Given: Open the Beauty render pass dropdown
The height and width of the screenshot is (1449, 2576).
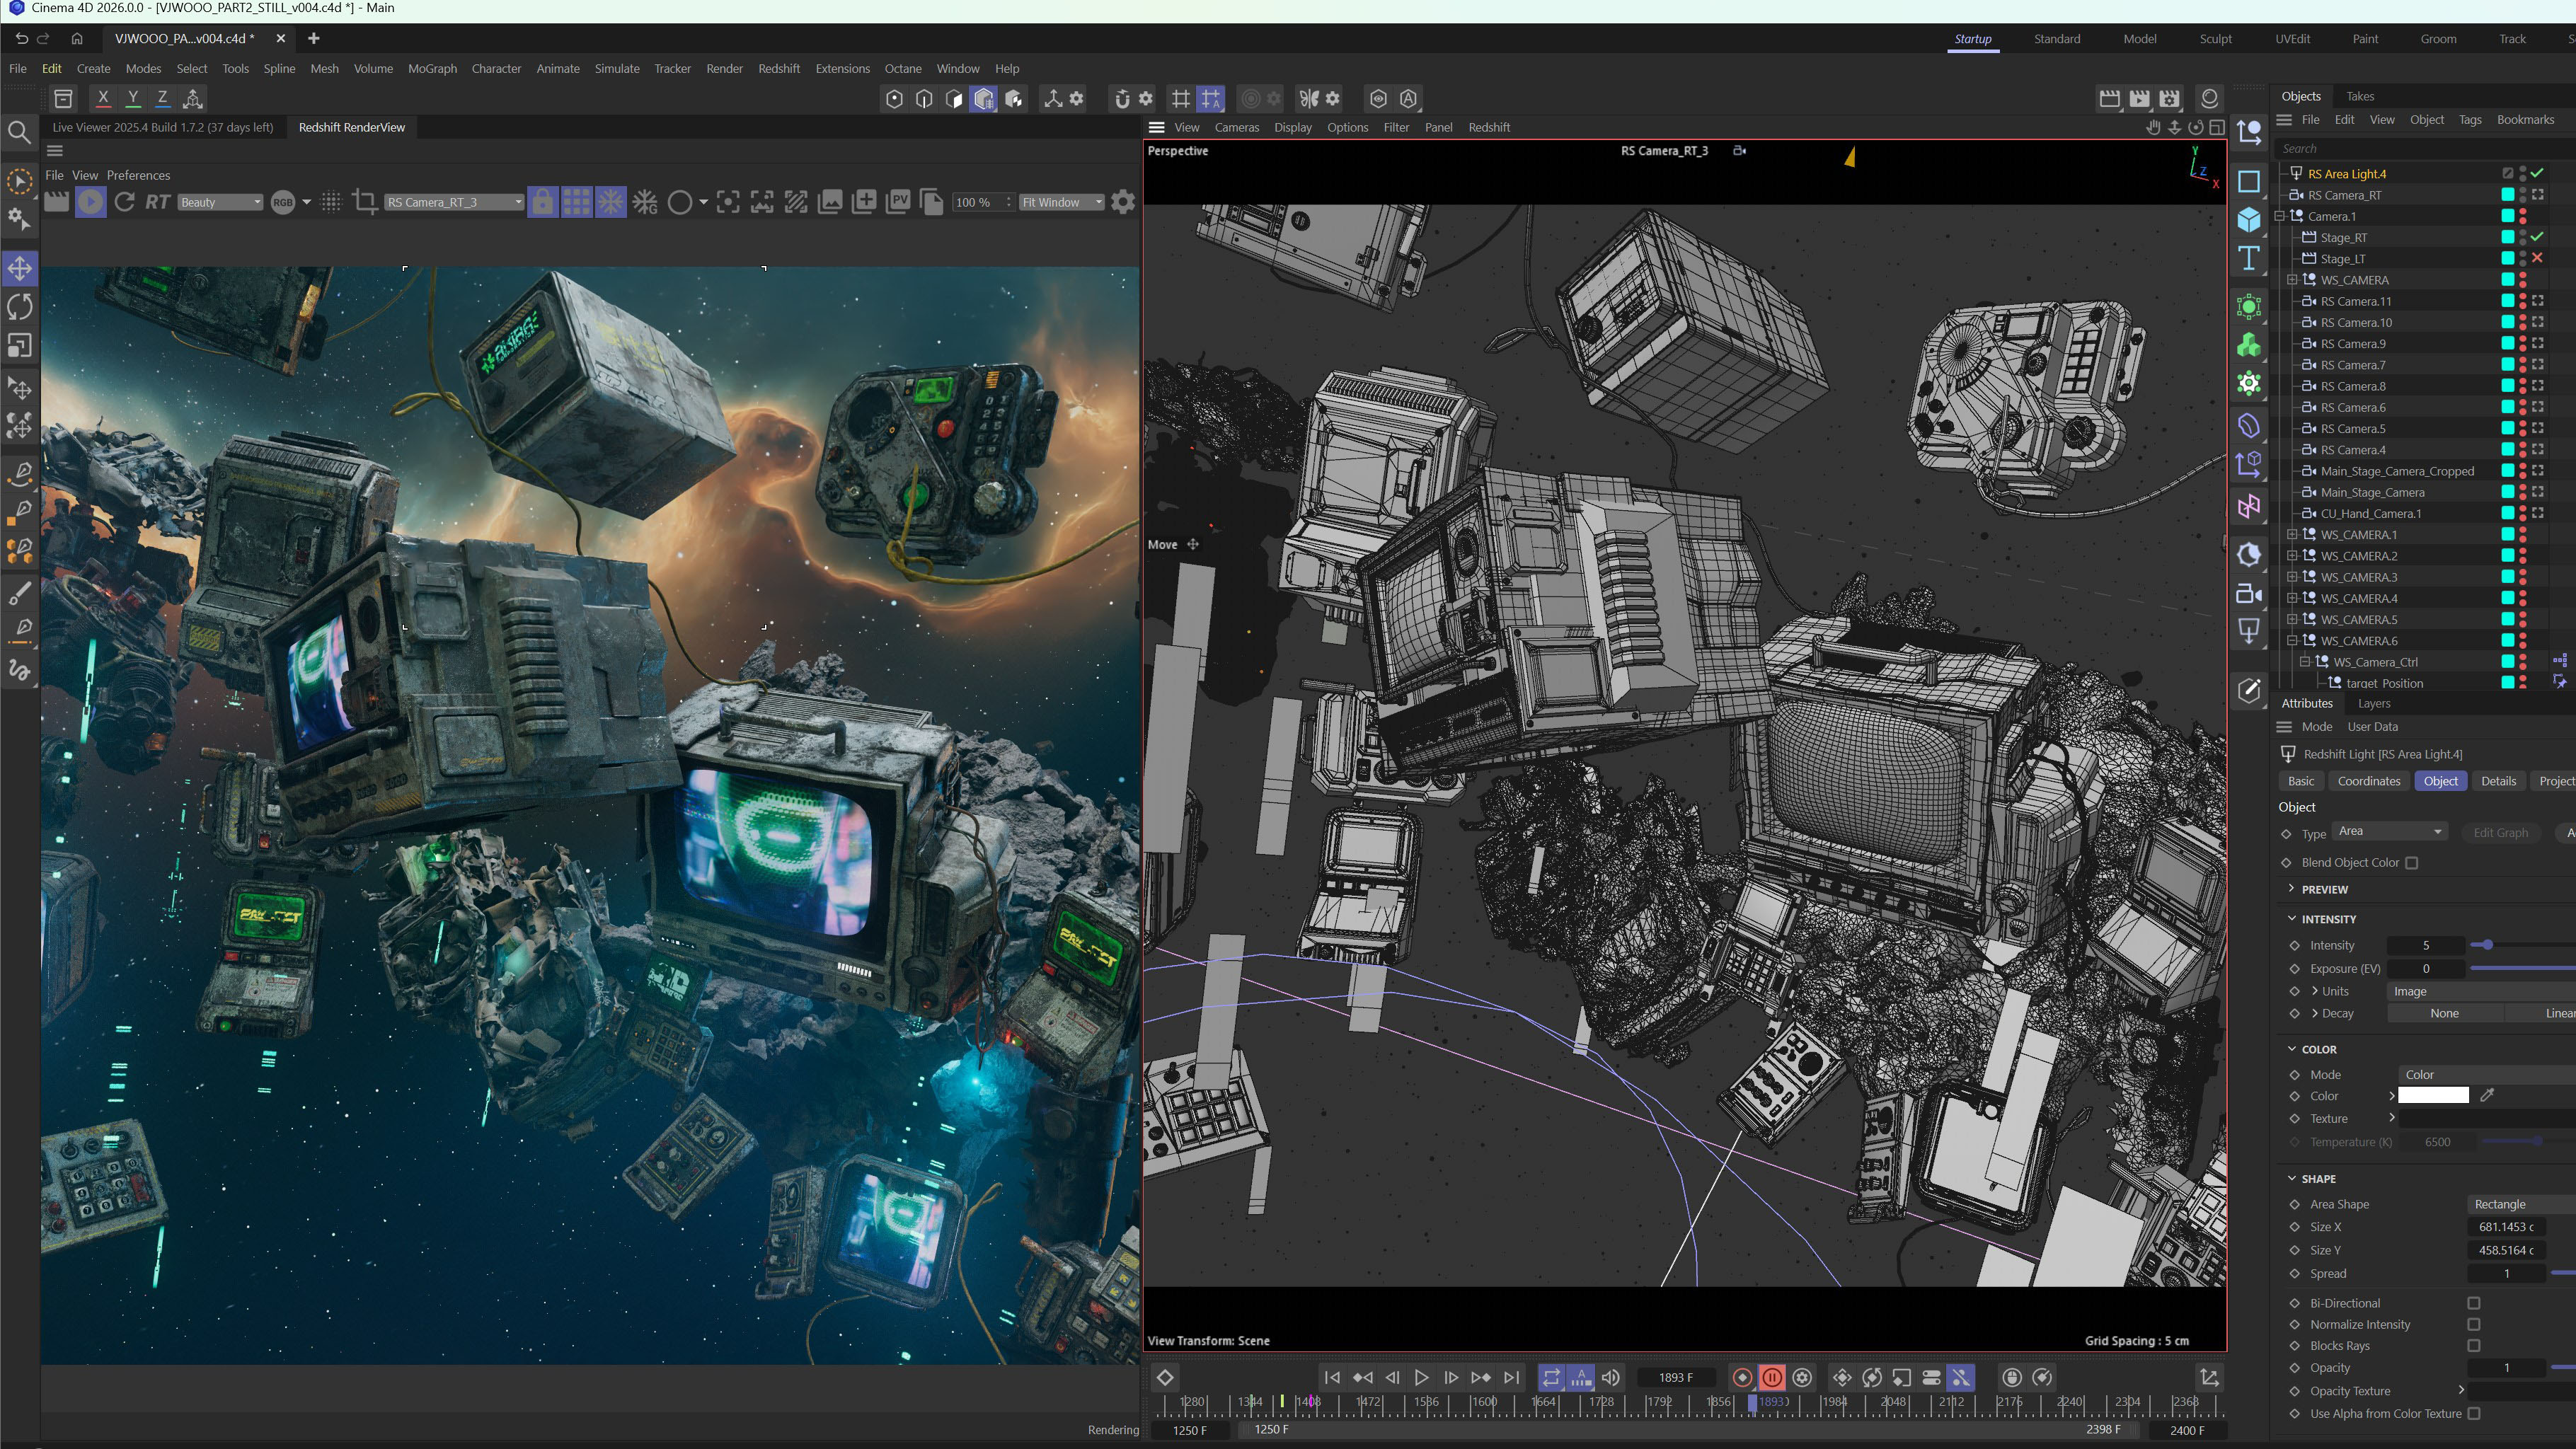Looking at the screenshot, I should 219,201.
